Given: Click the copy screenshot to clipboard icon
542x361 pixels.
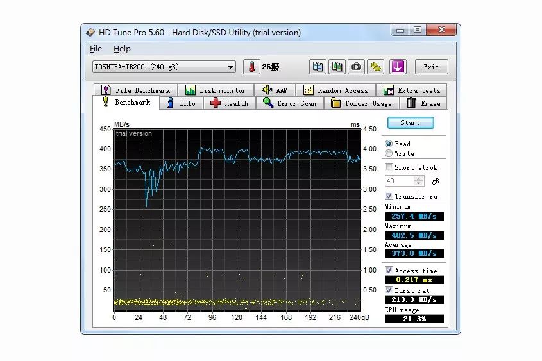Looking at the screenshot, I should click(337, 67).
